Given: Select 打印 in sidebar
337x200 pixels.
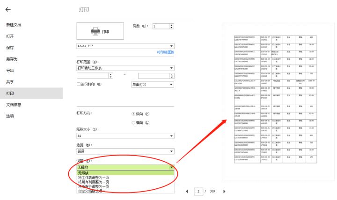Looking at the screenshot, I should click(x=31, y=93).
